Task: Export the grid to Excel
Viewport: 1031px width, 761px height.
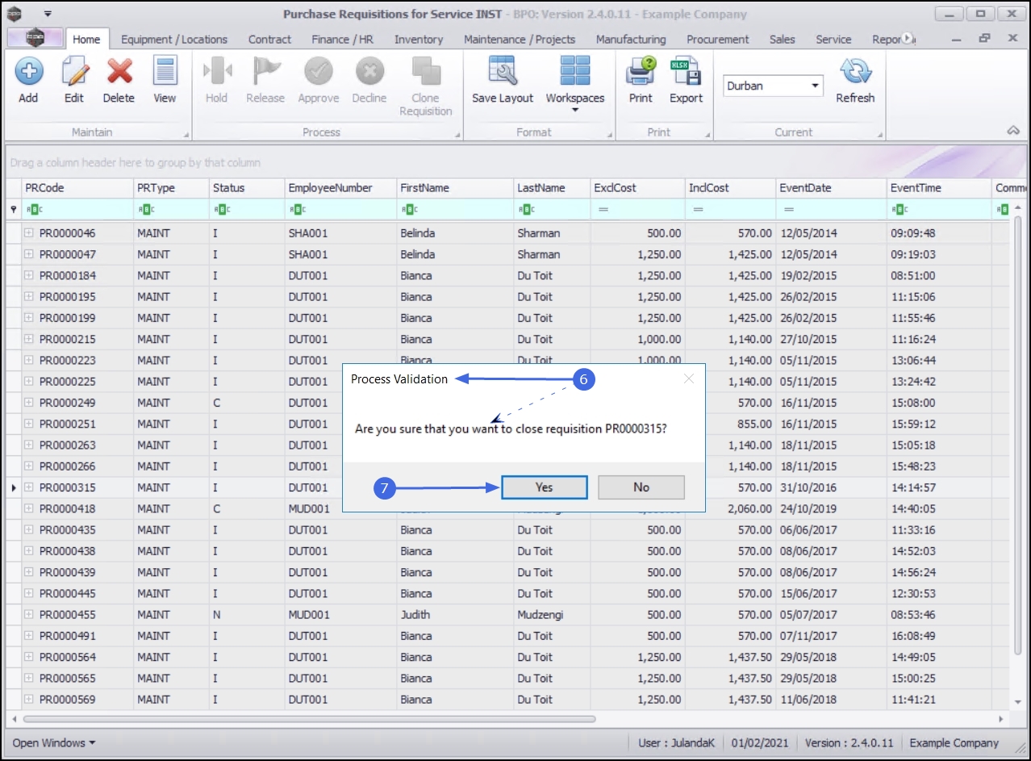Action: click(686, 73)
